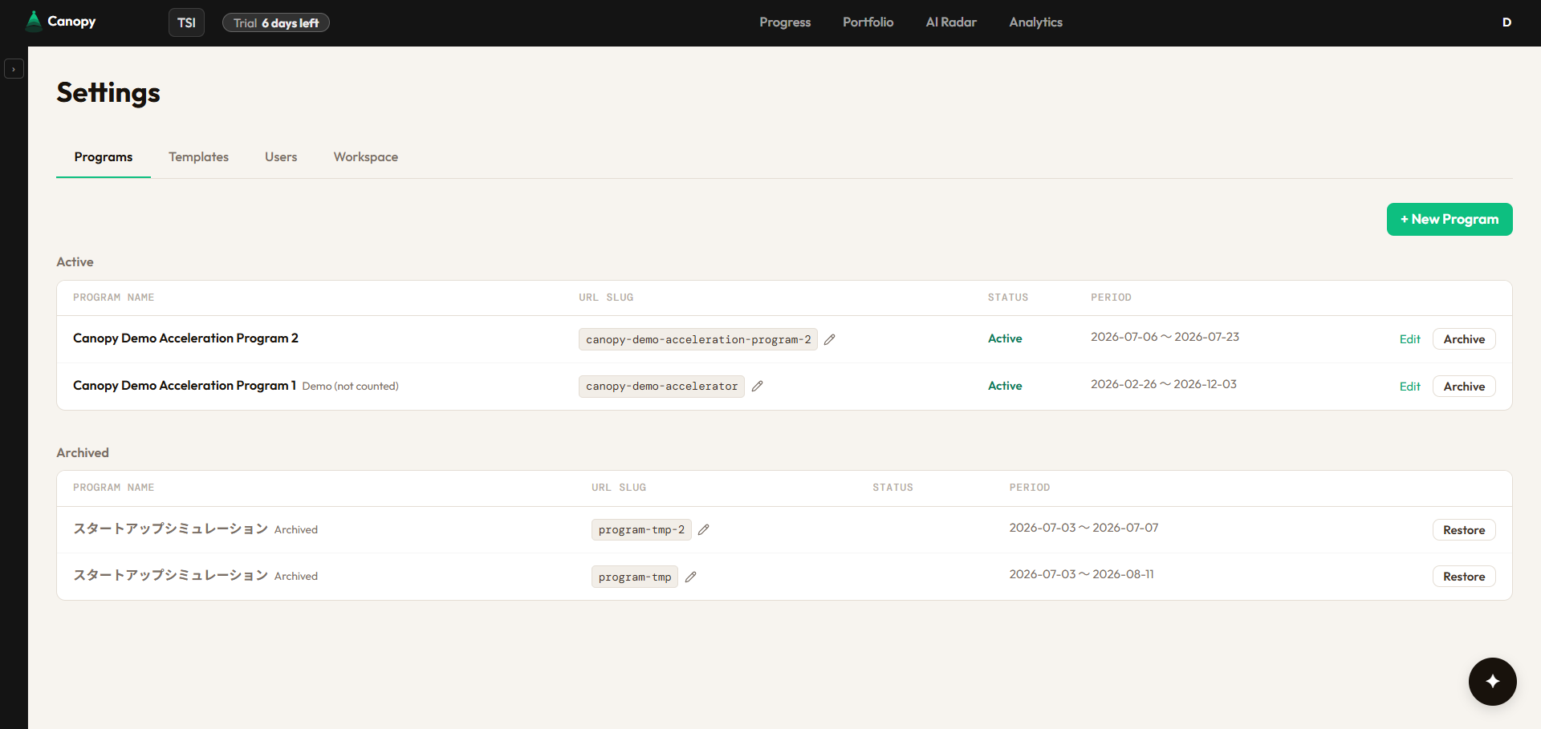
Task: Select the Programs settings tab
Action: [x=104, y=157]
